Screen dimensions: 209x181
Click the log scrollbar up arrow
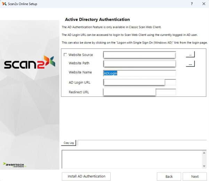pos(204,152)
